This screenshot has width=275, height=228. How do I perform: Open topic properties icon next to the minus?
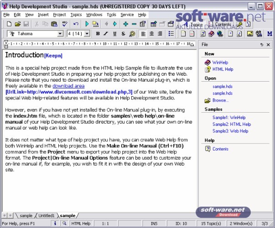(143, 24)
